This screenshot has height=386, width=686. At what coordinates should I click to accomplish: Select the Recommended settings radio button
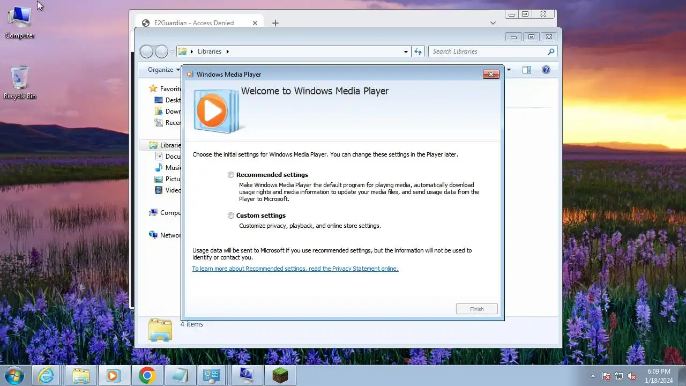tap(231, 175)
